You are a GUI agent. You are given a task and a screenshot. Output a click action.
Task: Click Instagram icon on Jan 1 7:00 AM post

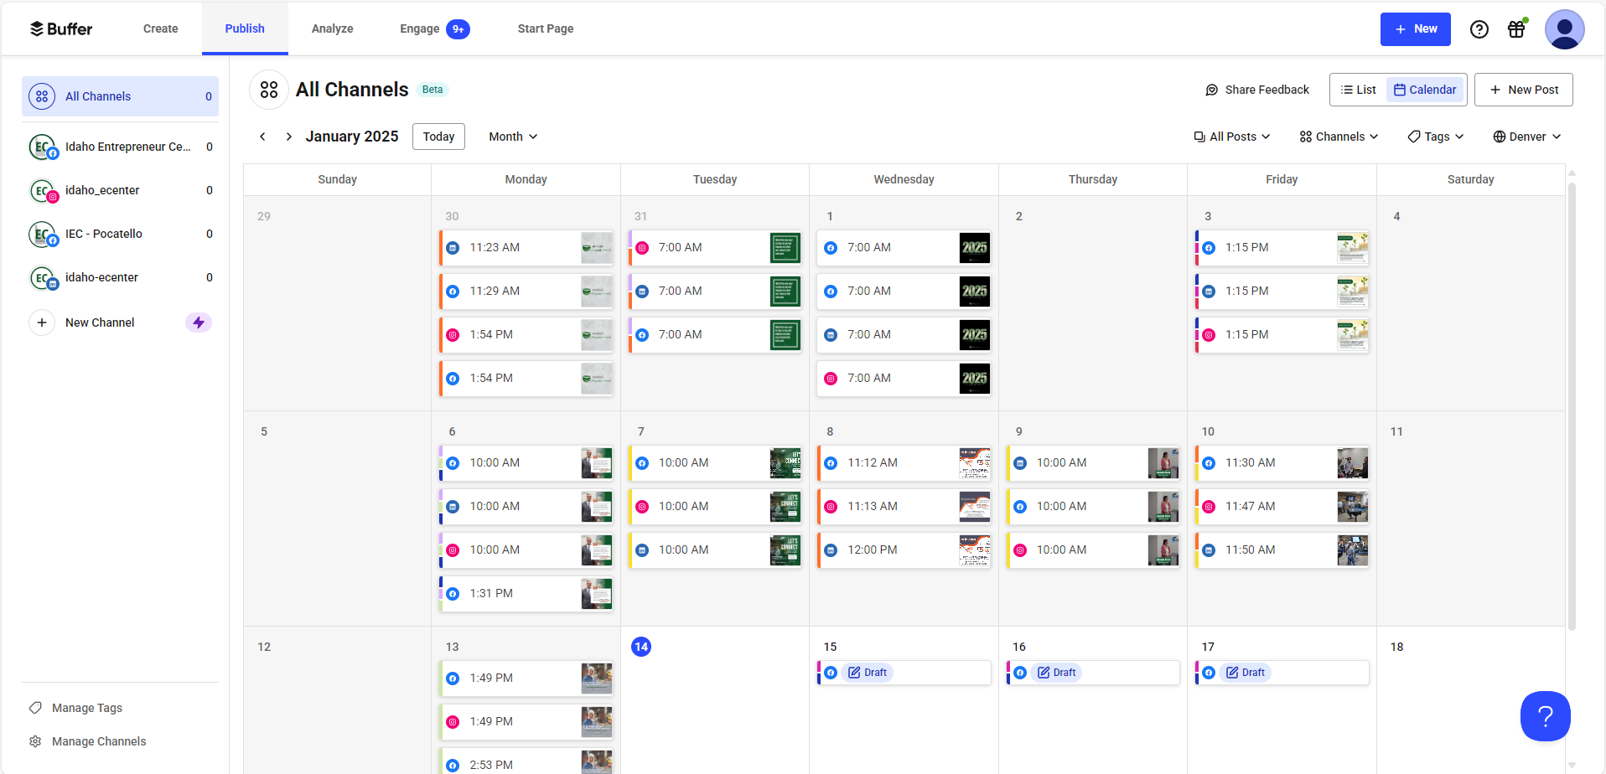831,379
